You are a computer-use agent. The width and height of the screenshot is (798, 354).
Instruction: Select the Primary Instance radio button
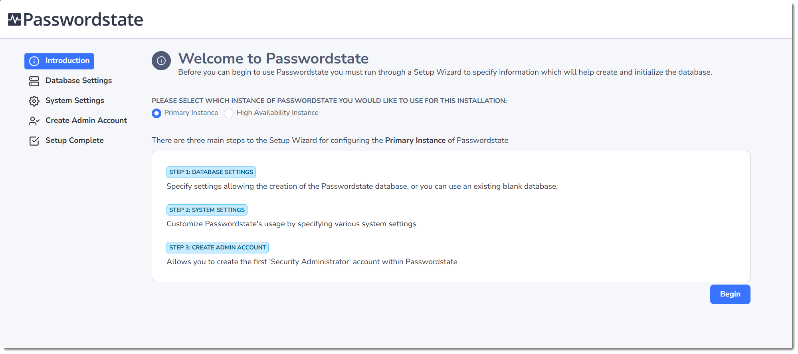tap(156, 113)
